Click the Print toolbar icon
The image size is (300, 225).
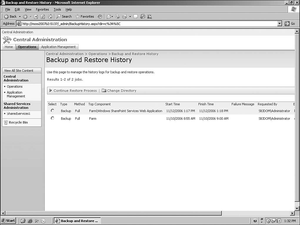click(x=118, y=16)
